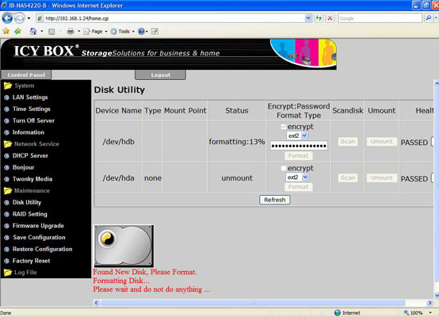Click the Google search box
Image resolution: width=439 pixels, height=317 pixels.
tap(380, 18)
